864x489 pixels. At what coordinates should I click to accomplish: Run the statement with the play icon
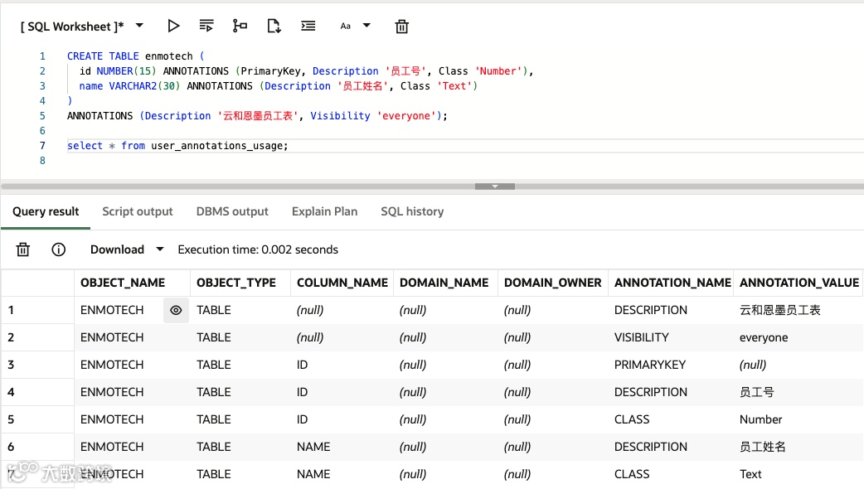[173, 27]
